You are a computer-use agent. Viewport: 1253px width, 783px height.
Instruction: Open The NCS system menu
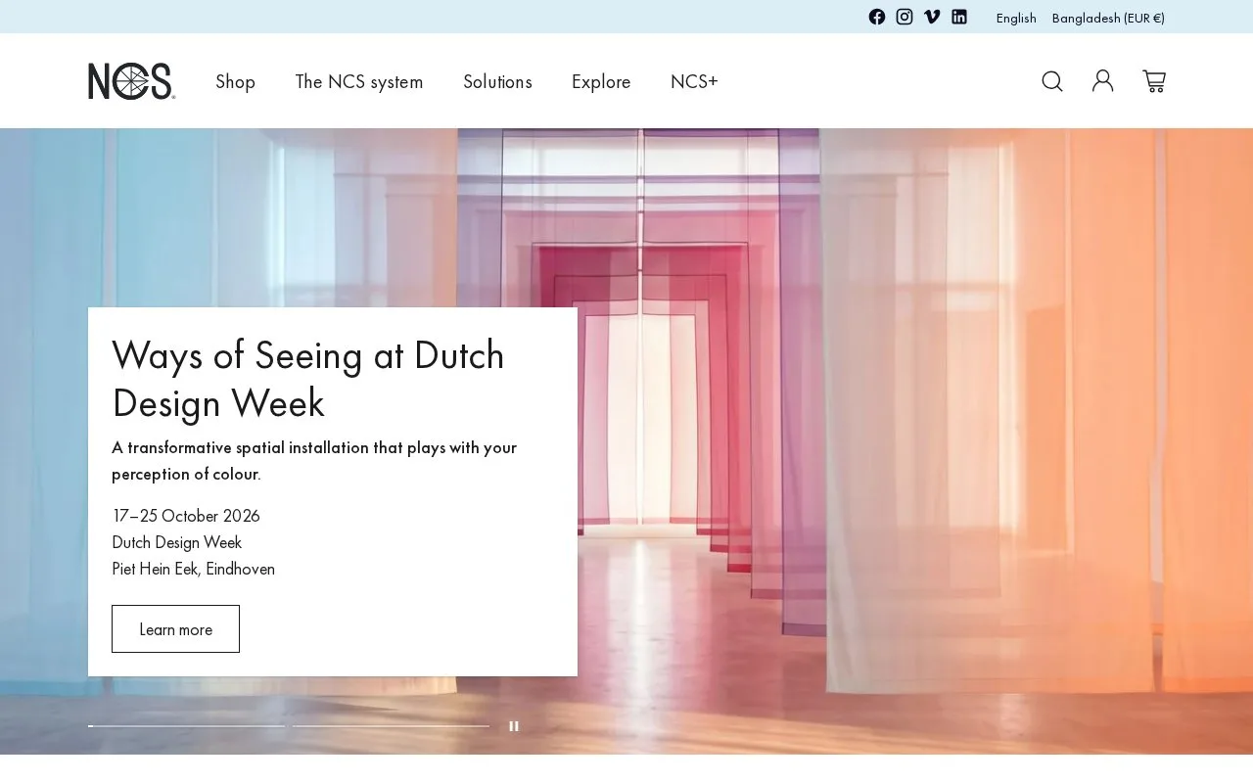coord(359,81)
